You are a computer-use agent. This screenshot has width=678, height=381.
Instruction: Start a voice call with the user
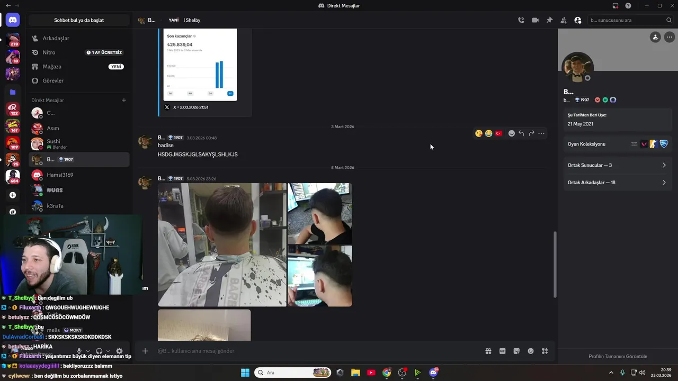[x=521, y=20]
